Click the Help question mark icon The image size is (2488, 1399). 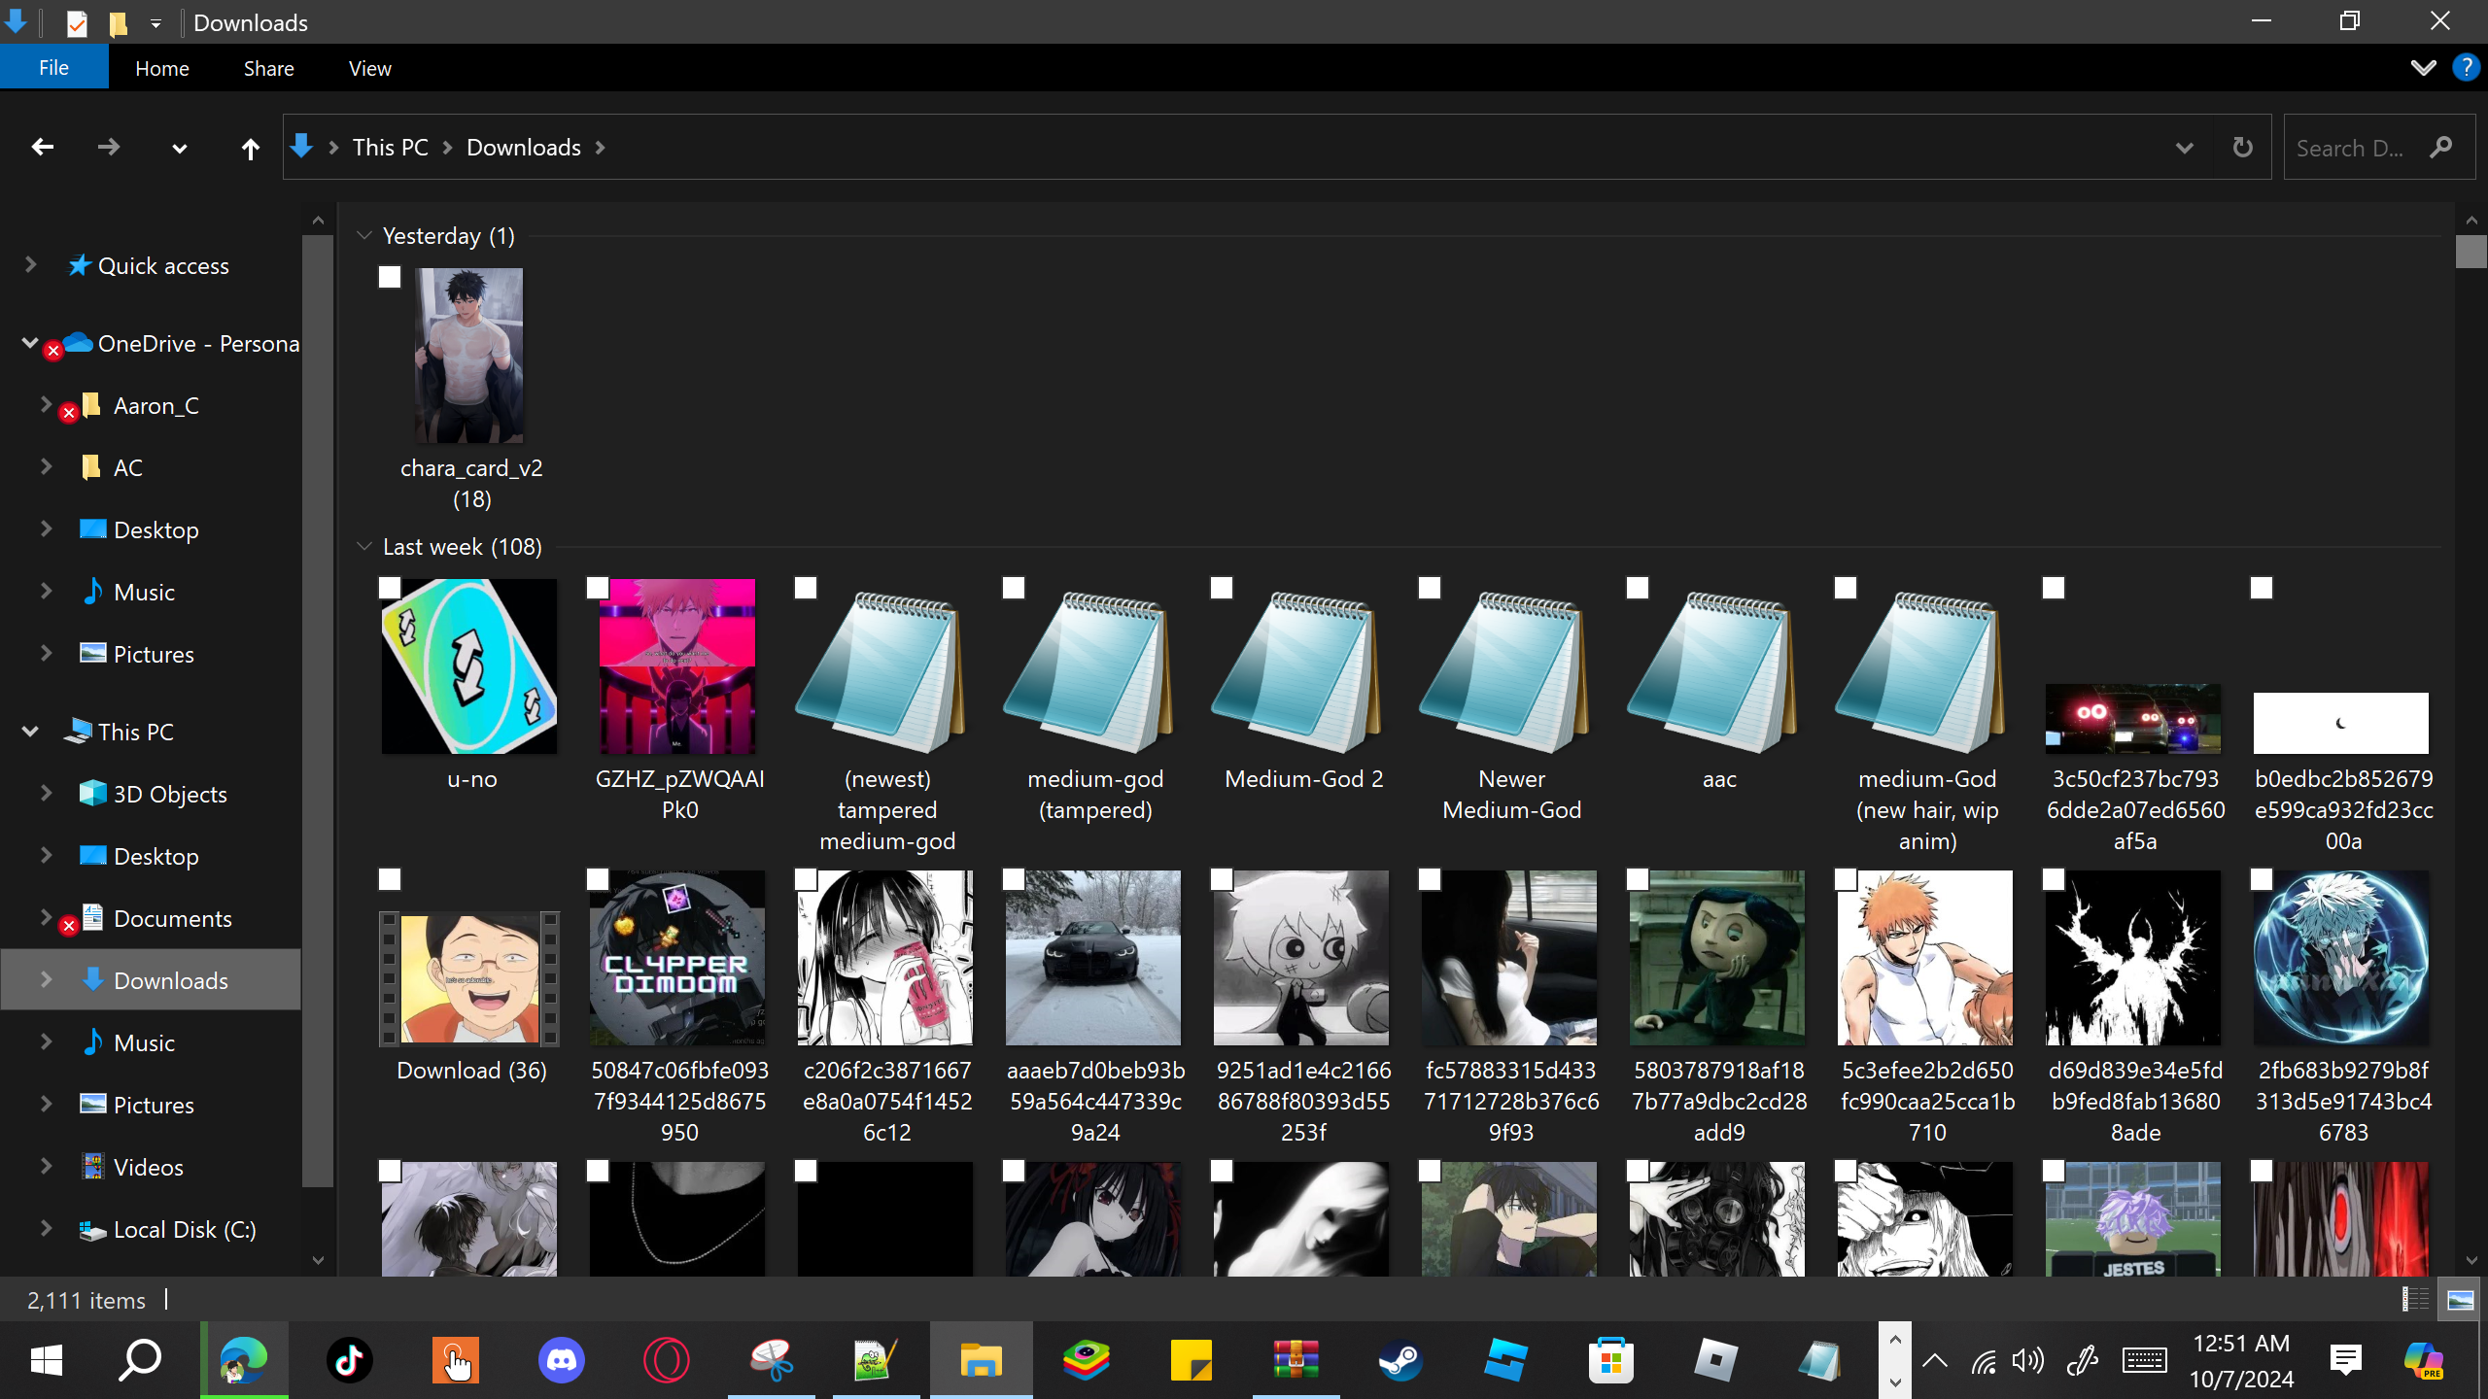2466,68
